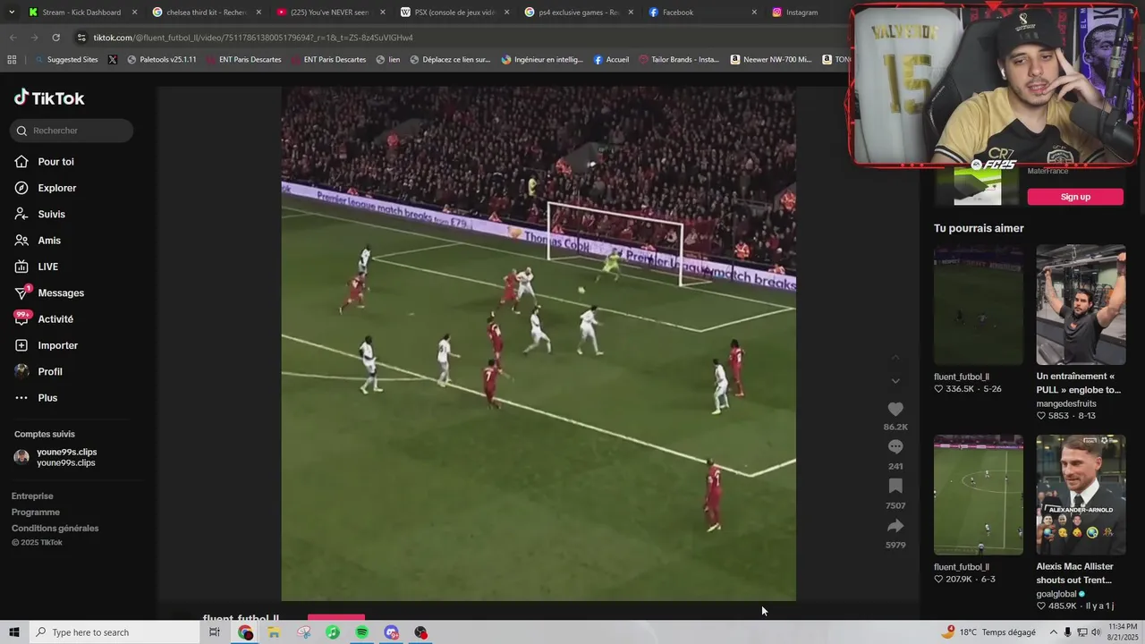
Task: Open Spotify from the taskbar
Action: pos(361,632)
